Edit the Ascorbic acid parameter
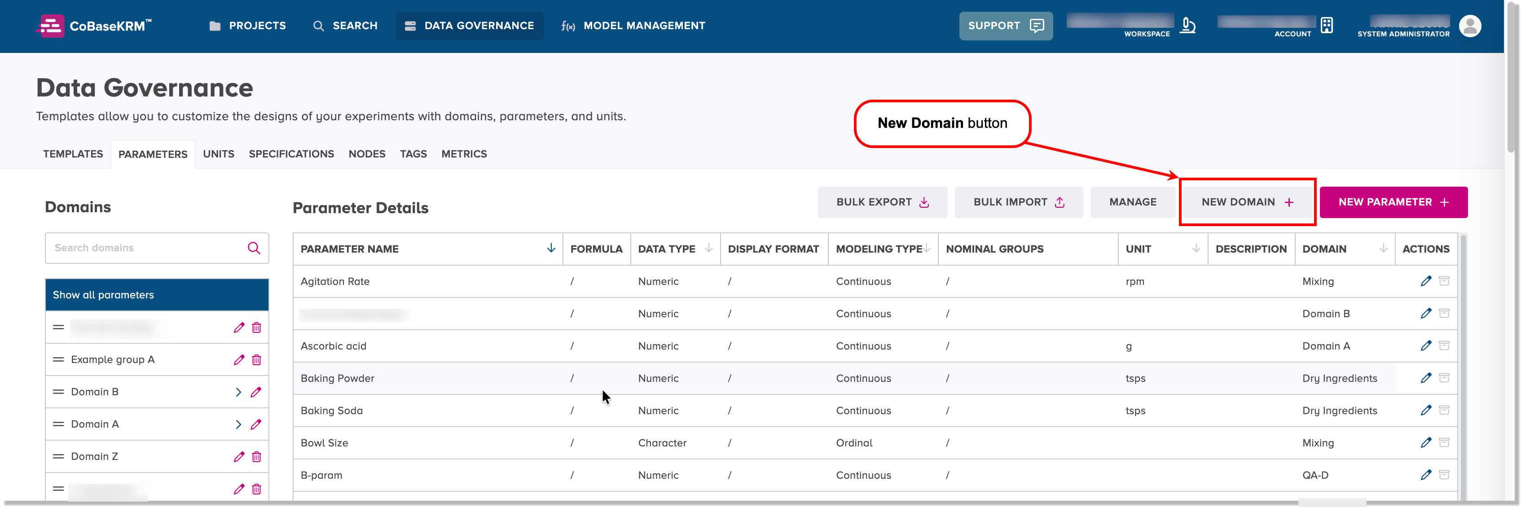 pos(1425,345)
